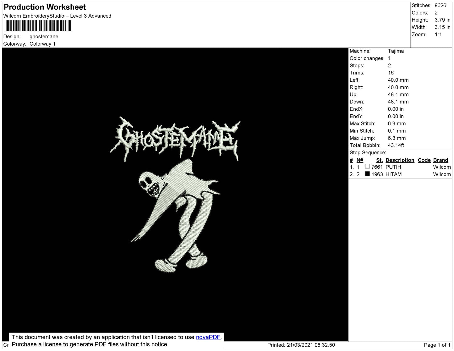Select the Right value '40.0 mm'
Viewport: 454px width, 351px height.
point(398,87)
